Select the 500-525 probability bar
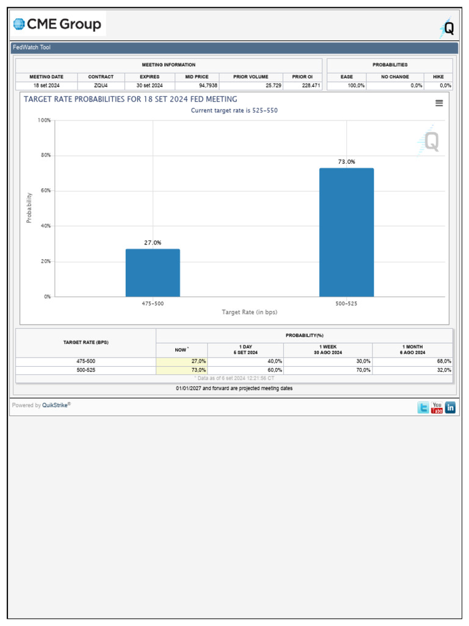The height and width of the screenshot is (626, 469). 346,232
